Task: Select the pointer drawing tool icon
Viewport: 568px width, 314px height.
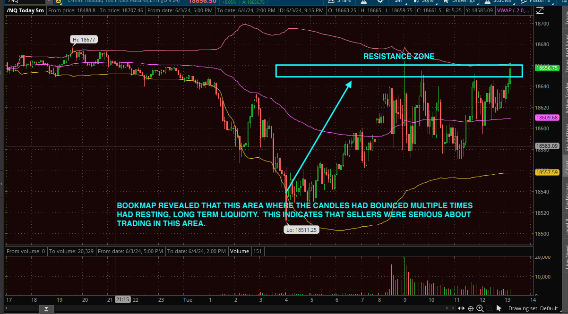Action: pyautogui.click(x=499, y=308)
